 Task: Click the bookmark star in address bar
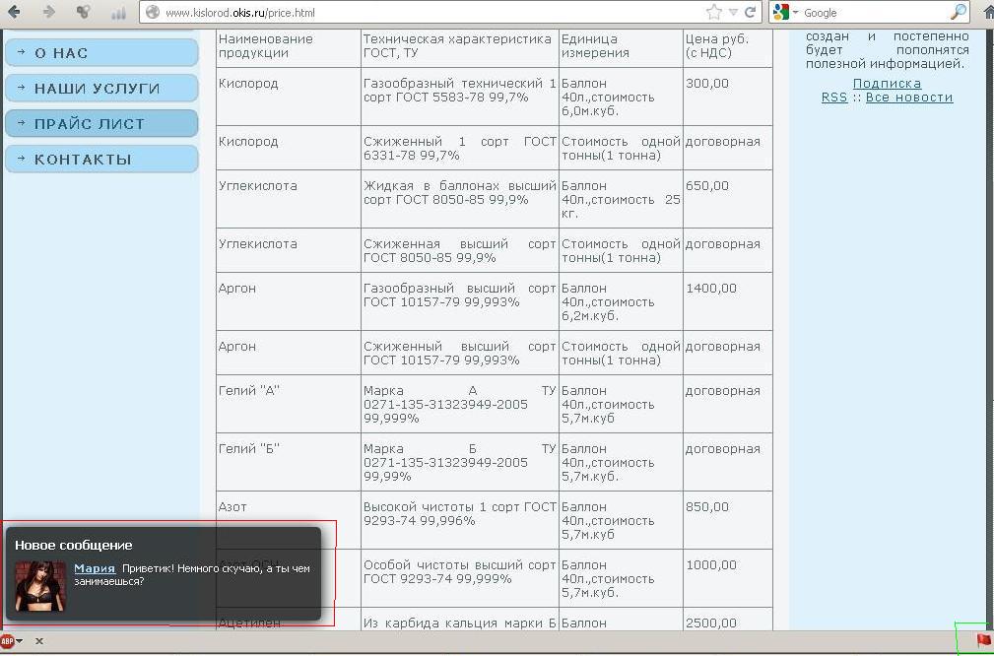pos(714,13)
